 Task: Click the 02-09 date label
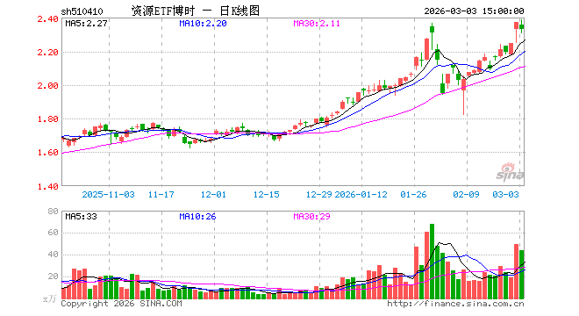[x=466, y=194]
